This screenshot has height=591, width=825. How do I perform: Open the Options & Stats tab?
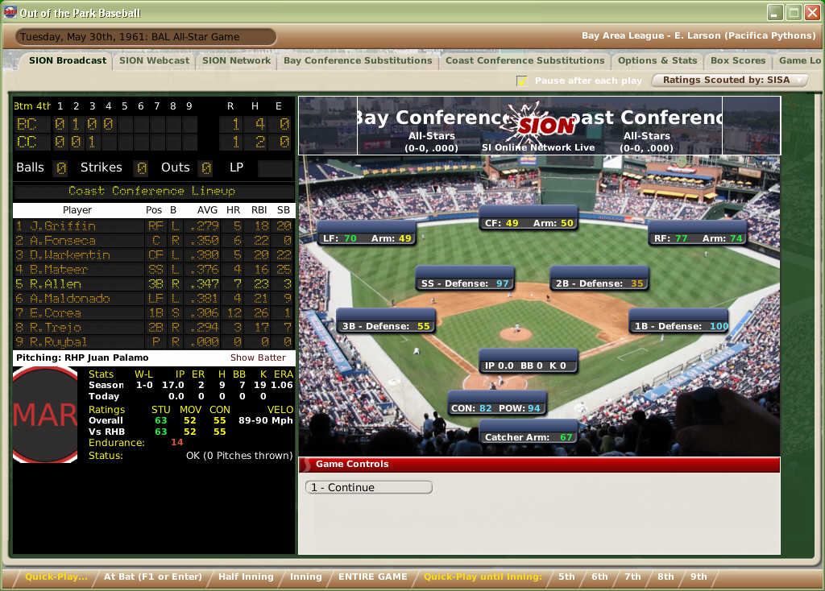[x=657, y=60]
